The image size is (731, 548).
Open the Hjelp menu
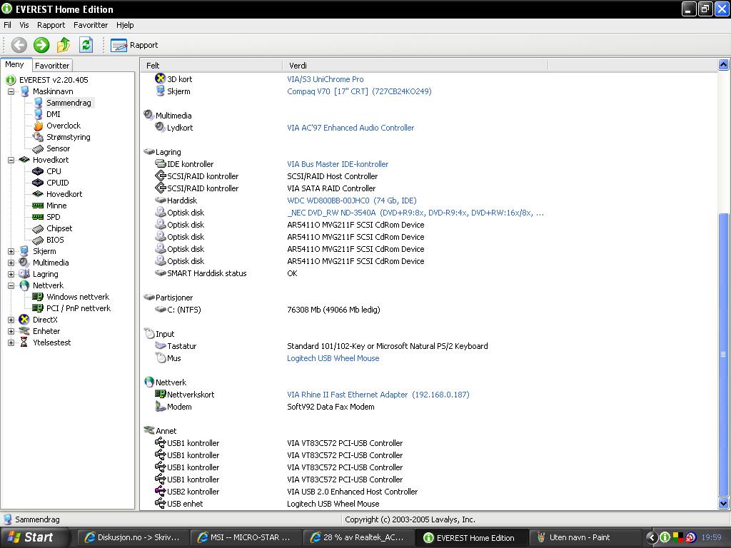pyautogui.click(x=125, y=25)
